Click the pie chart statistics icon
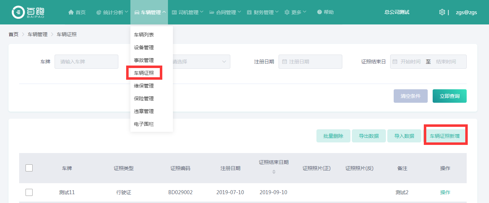This screenshot has width=489, height=203. 99,12
